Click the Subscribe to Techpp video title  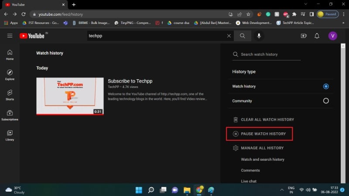click(x=130, y=81)
